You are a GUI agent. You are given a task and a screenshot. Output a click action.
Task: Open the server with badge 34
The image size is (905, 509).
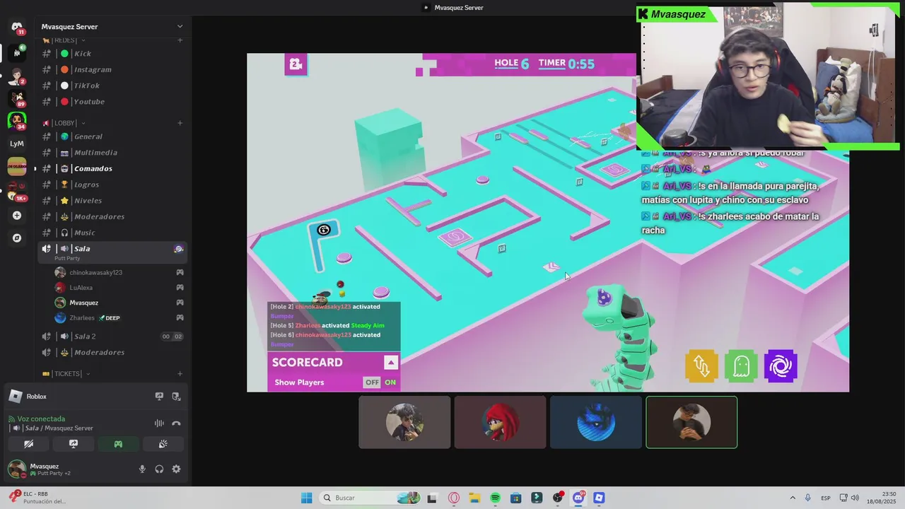(x=17, y=121)
